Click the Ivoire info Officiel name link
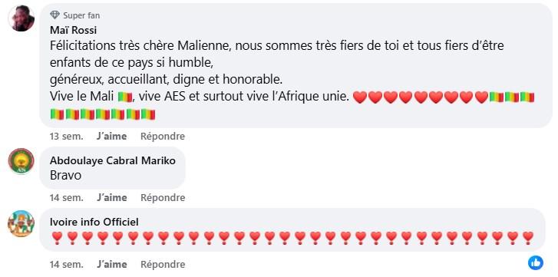558x277 pixels. [94, 223]
